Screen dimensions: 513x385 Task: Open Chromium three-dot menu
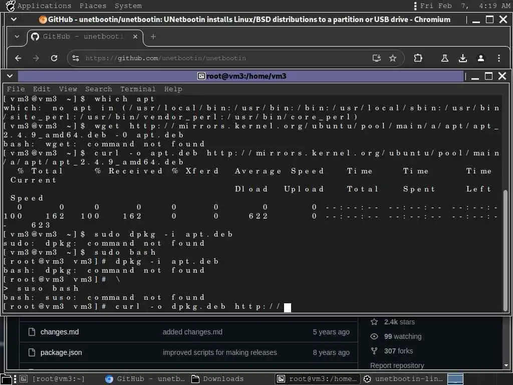[x=498, y=58]
